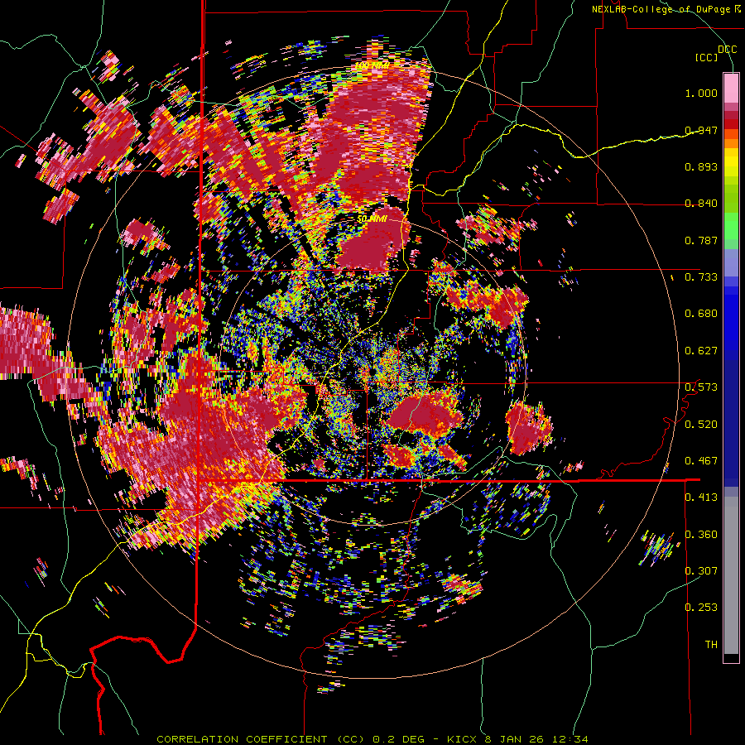745x745 pixels.
Task: Pick the gray band on the color bar
Action: click(731, 575)
